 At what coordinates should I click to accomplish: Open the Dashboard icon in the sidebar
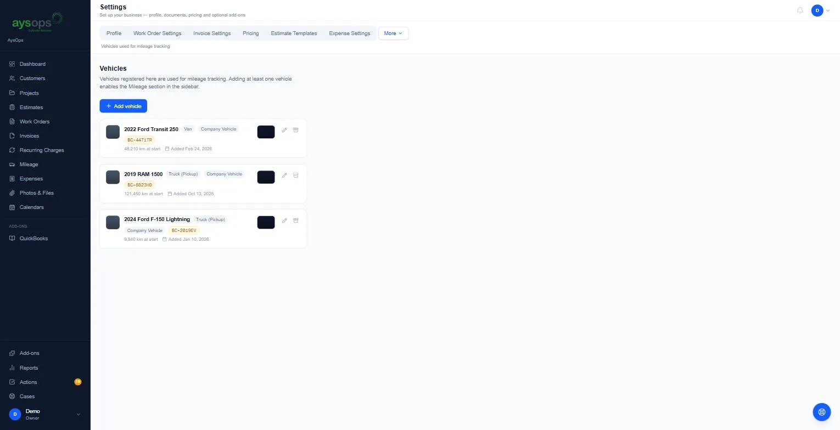[12, 64]
